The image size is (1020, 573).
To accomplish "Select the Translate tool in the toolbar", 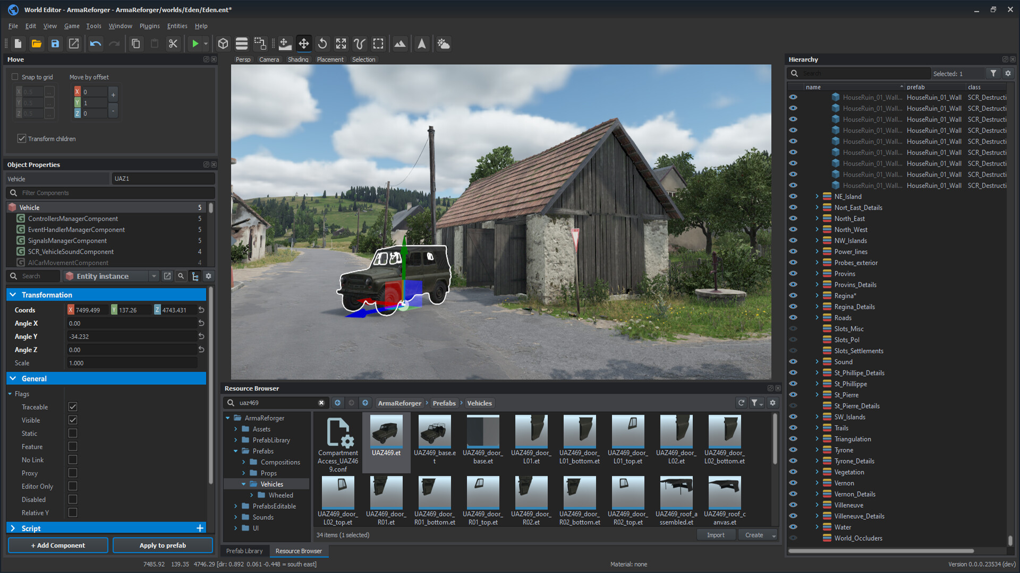I will (303, 44).
